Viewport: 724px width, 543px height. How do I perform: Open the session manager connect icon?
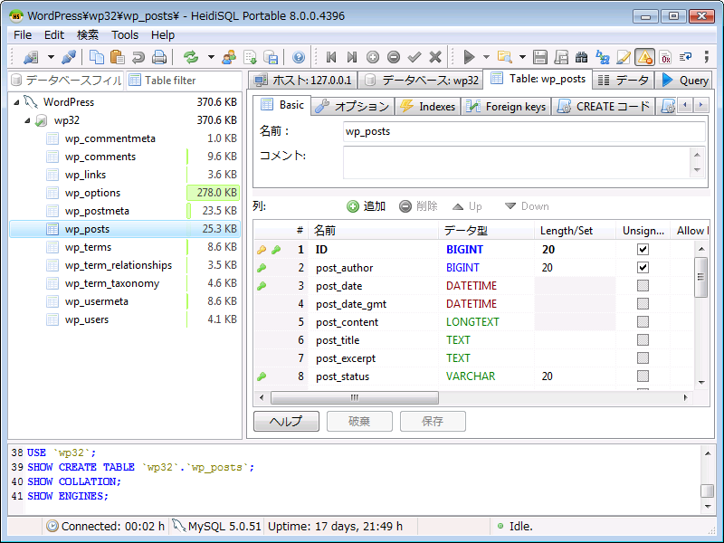(x=31, y=57)
